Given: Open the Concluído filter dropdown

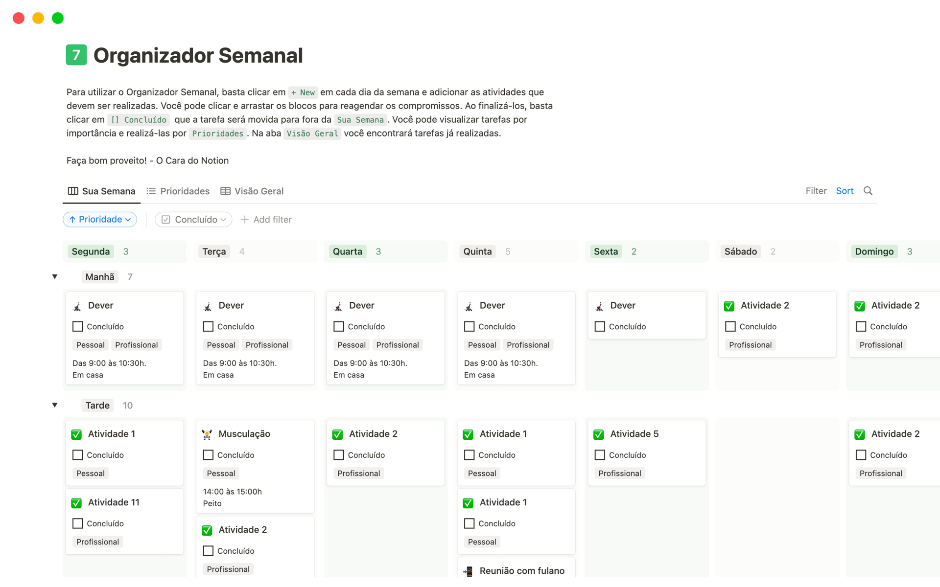Looking at the screenshot, I should pos(193,220).
